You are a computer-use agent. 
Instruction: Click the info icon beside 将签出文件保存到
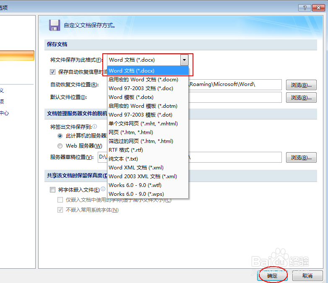(x=94, y=126)
